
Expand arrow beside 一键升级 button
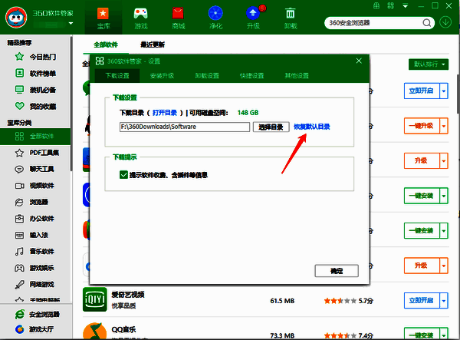[444, 126]
